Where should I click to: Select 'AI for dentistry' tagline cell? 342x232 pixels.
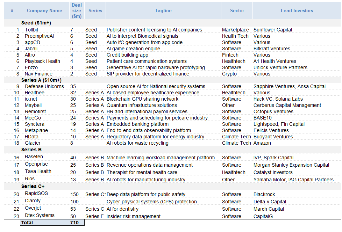123,209
